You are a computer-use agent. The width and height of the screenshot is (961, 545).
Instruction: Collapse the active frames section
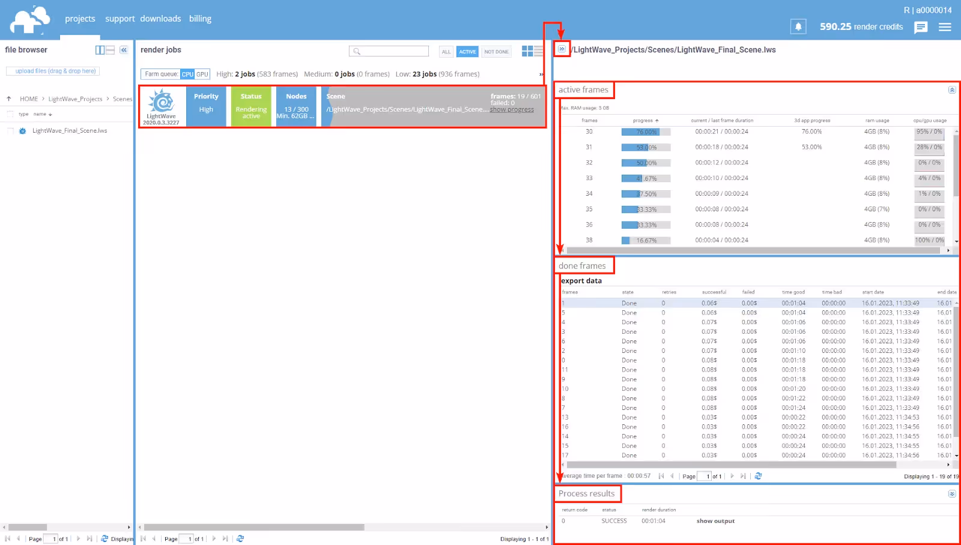[952, 90]
